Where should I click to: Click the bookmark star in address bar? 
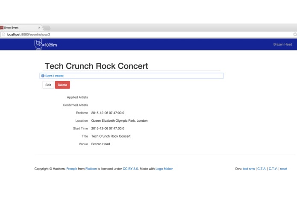(x=295, y=35)
